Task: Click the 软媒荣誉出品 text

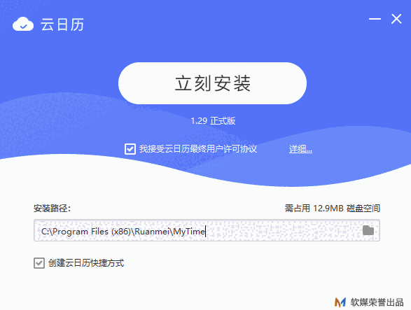Action: tap(377, 302)
